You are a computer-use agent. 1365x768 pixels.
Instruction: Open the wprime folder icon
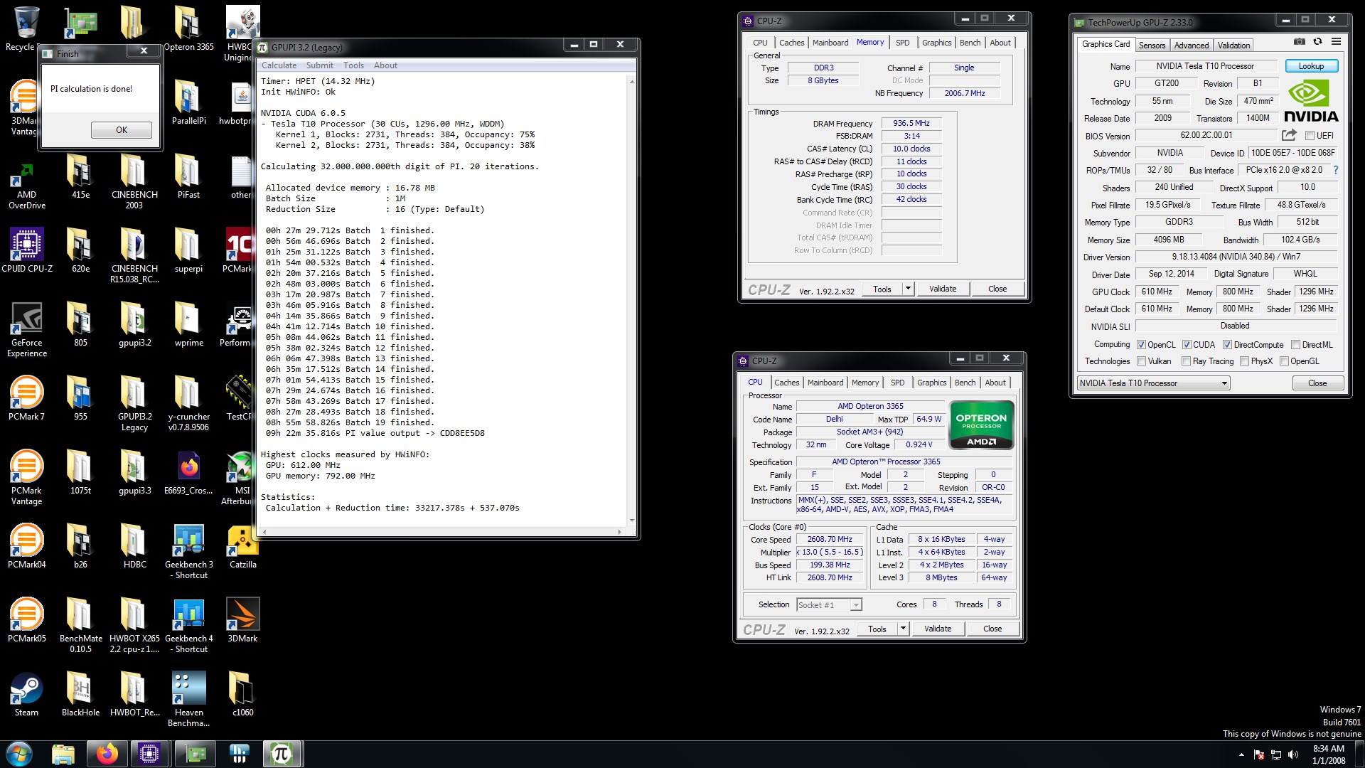tap(188, 324)
